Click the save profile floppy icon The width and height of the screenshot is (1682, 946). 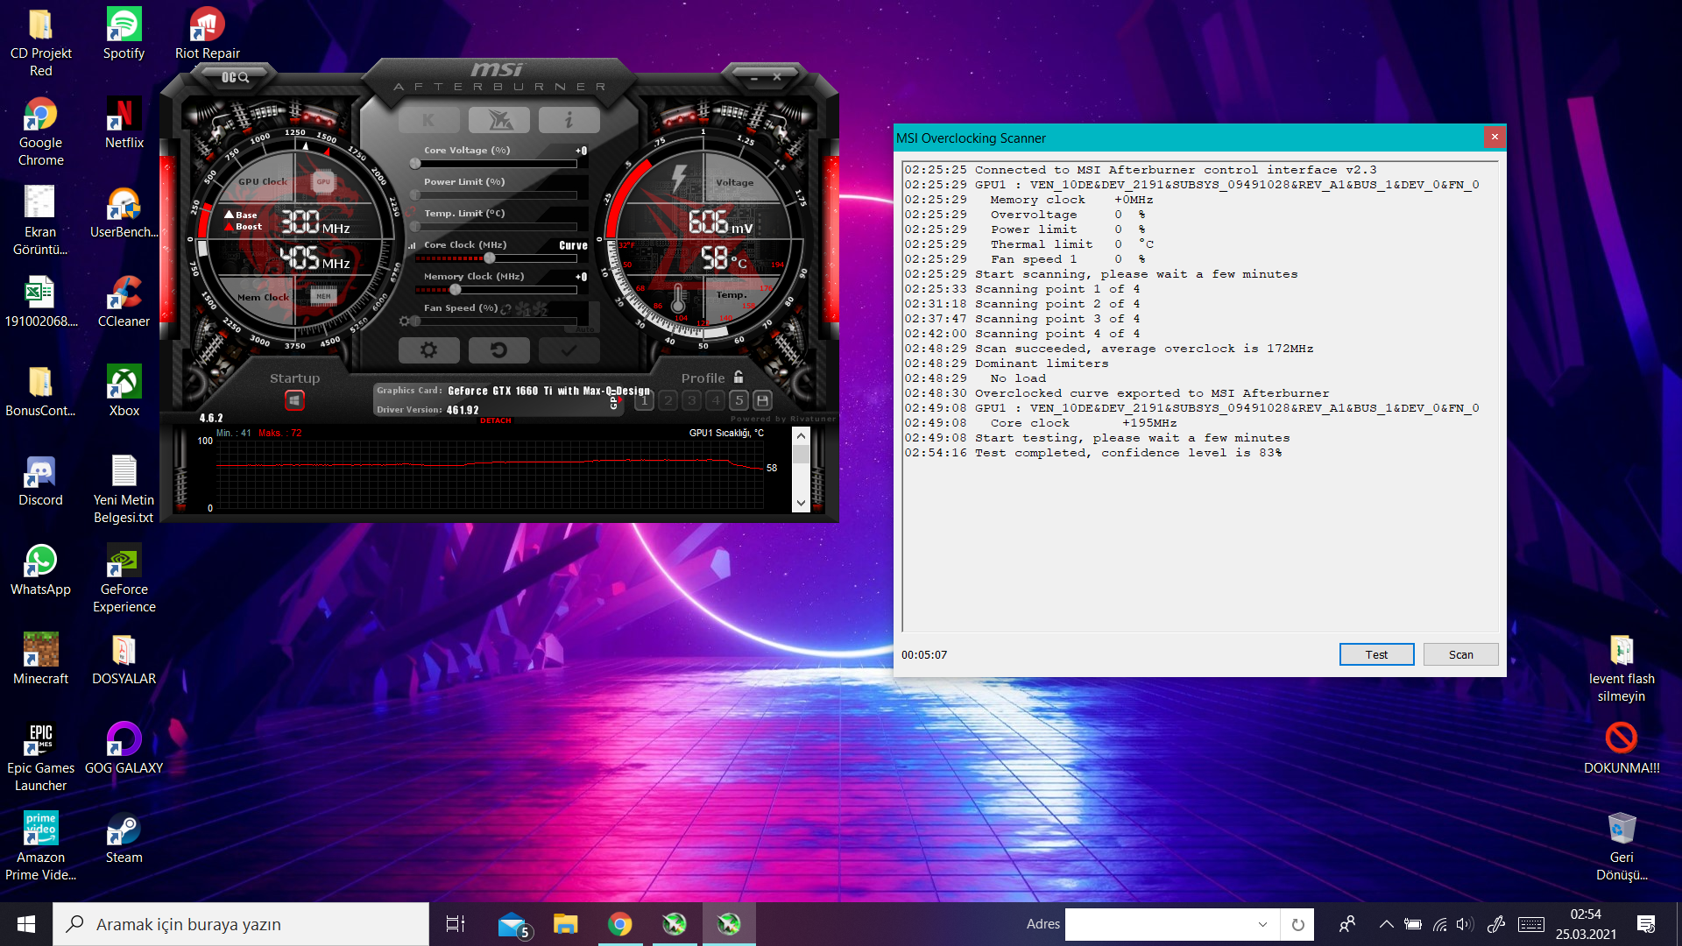(763, 400)
